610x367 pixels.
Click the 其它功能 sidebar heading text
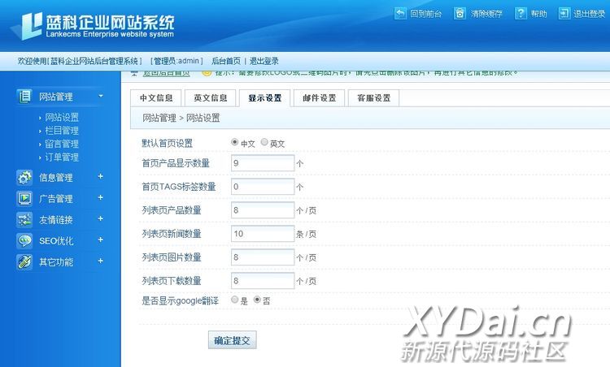point(55,262)
